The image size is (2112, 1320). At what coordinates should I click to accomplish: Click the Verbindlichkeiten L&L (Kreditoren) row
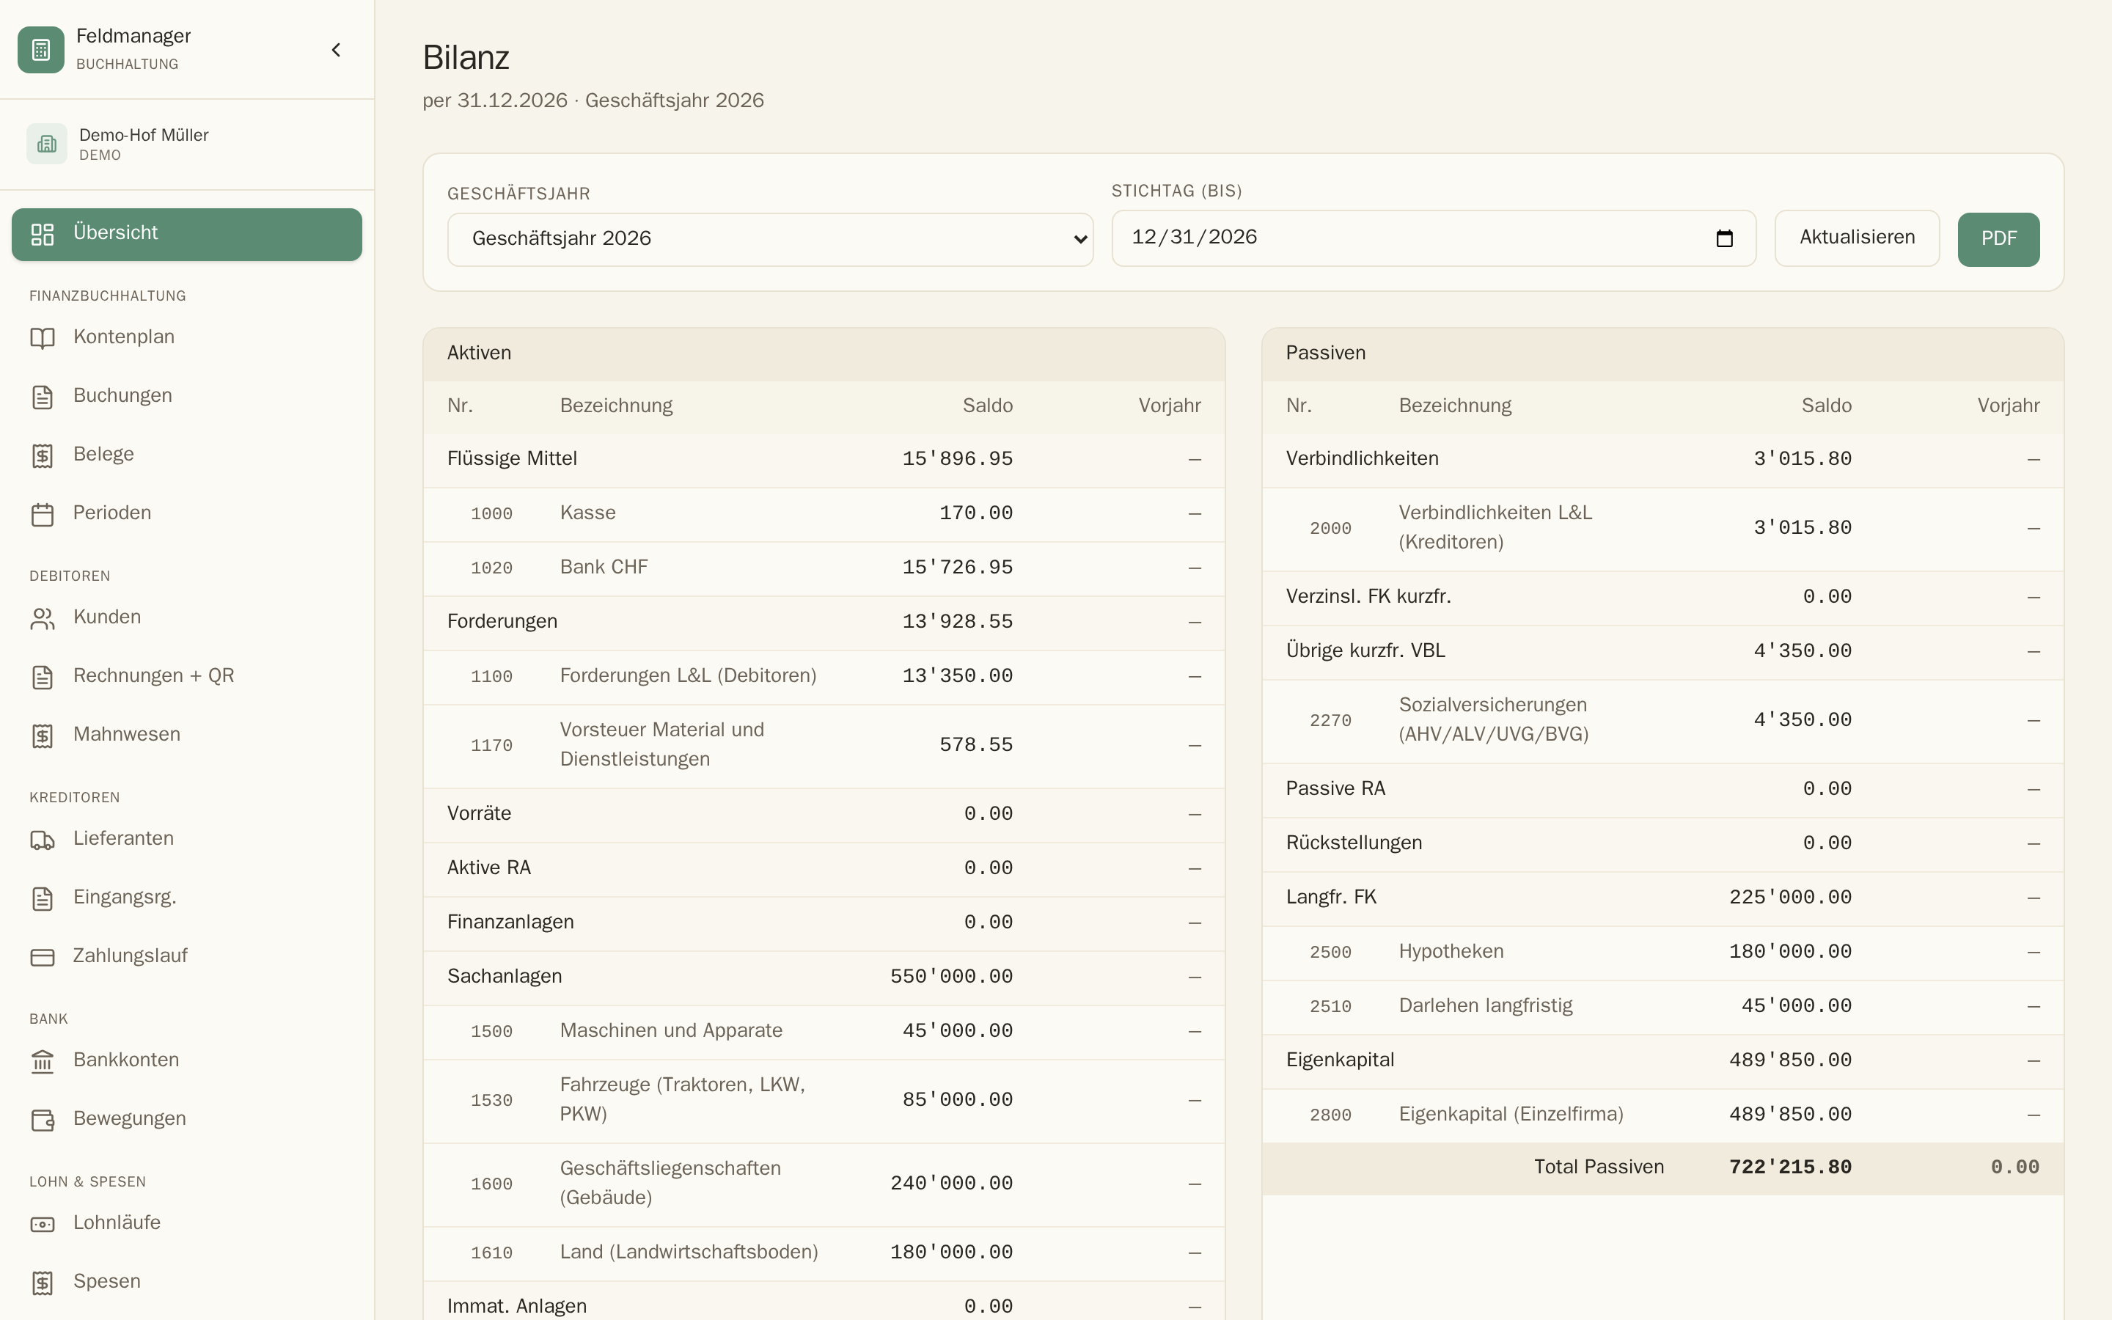pos(1662,529)
